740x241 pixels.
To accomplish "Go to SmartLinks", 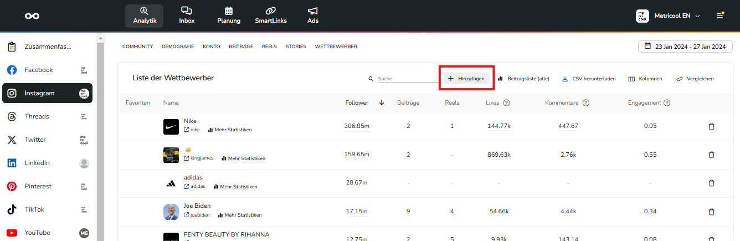I will pos(270,16).
